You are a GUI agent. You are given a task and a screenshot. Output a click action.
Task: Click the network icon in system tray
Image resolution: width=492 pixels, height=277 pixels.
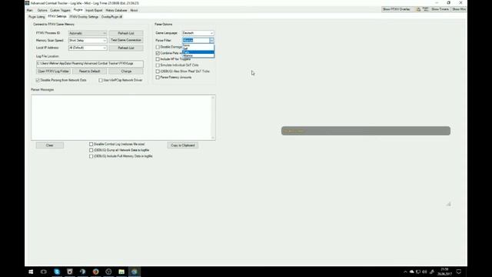click(418, 272)
